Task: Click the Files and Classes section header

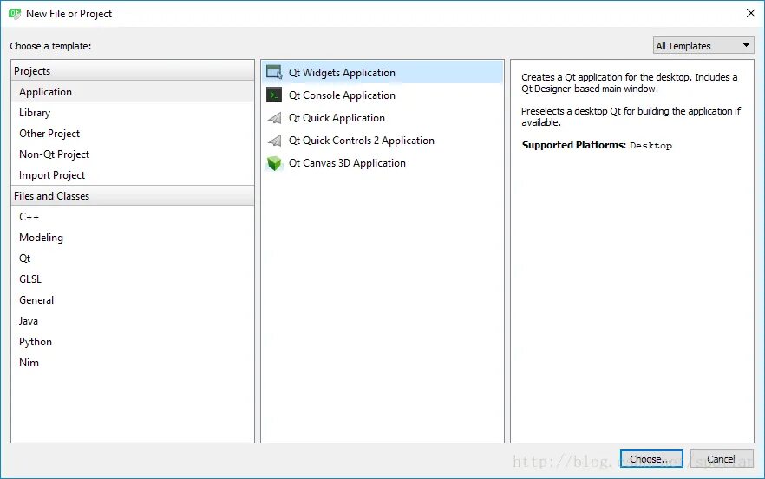Action: (x=133, y=196)
